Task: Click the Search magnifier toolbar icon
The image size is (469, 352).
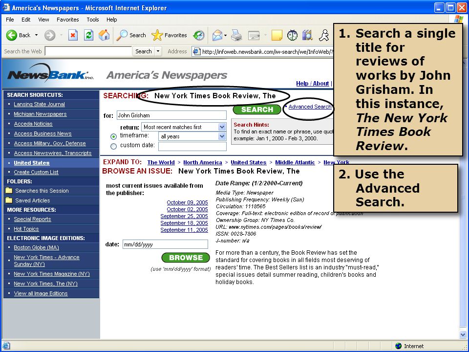Action: click(x=122, y=35)
